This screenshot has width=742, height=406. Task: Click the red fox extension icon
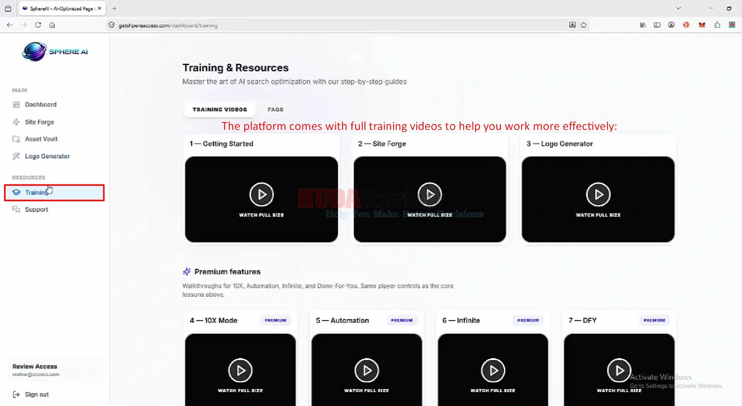coord(702,25)
